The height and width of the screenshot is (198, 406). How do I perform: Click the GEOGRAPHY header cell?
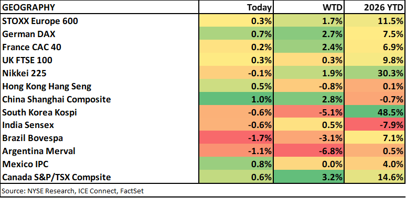click(x=100, y=7)
